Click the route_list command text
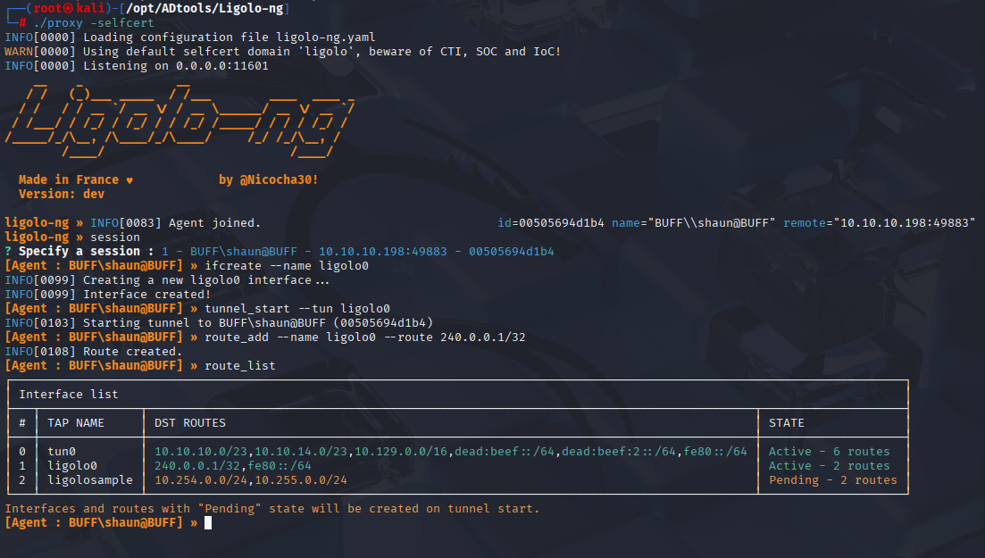Viewport: 985px width, 558px height. point(240,366)
